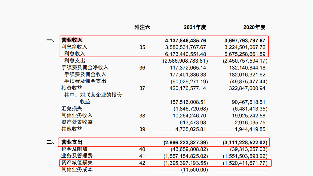Click value 117,372,065.14
Screen dimensions: 313x176
[188, 68]
